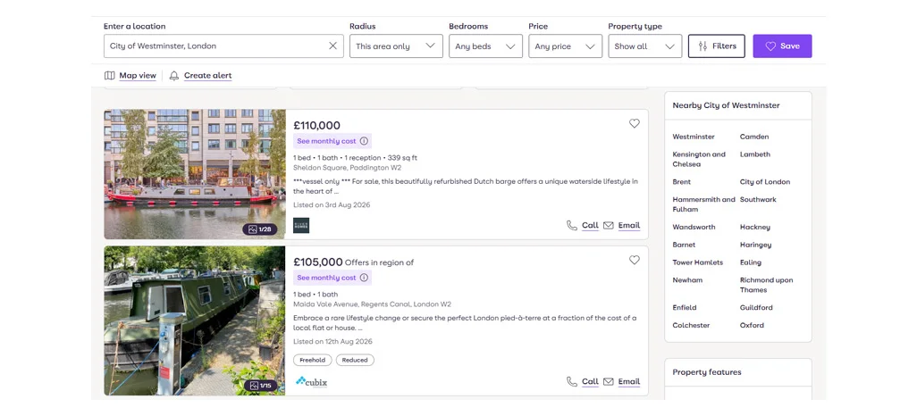
Task: Select Ealing nearby area
Action: click(x=751, y=262)
